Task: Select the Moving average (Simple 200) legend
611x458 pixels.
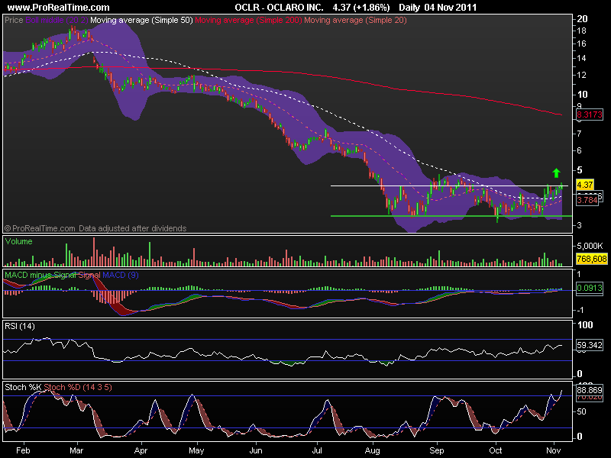Action: pyautogui.click(x=248, y=20)
